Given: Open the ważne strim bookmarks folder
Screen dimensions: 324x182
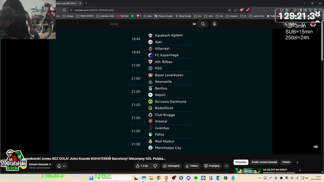Looking at the screenshot, I should click(x=257, y=16).
